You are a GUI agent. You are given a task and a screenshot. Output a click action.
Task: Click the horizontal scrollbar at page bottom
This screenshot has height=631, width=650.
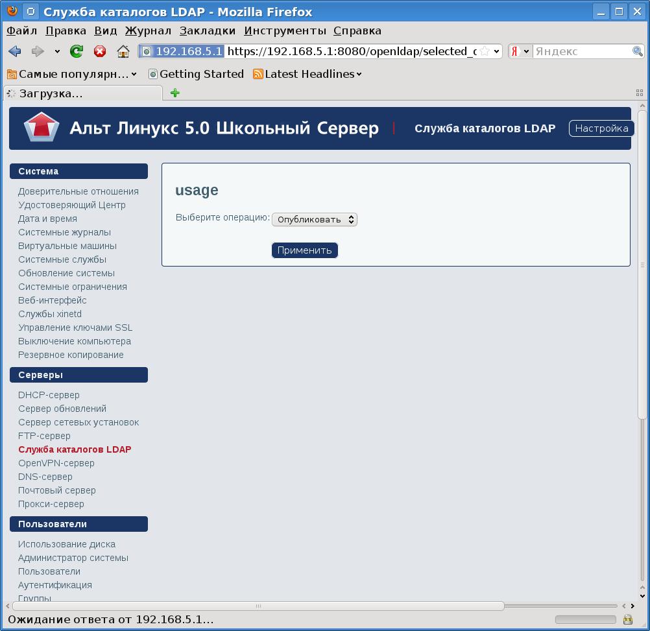(258, 606)
